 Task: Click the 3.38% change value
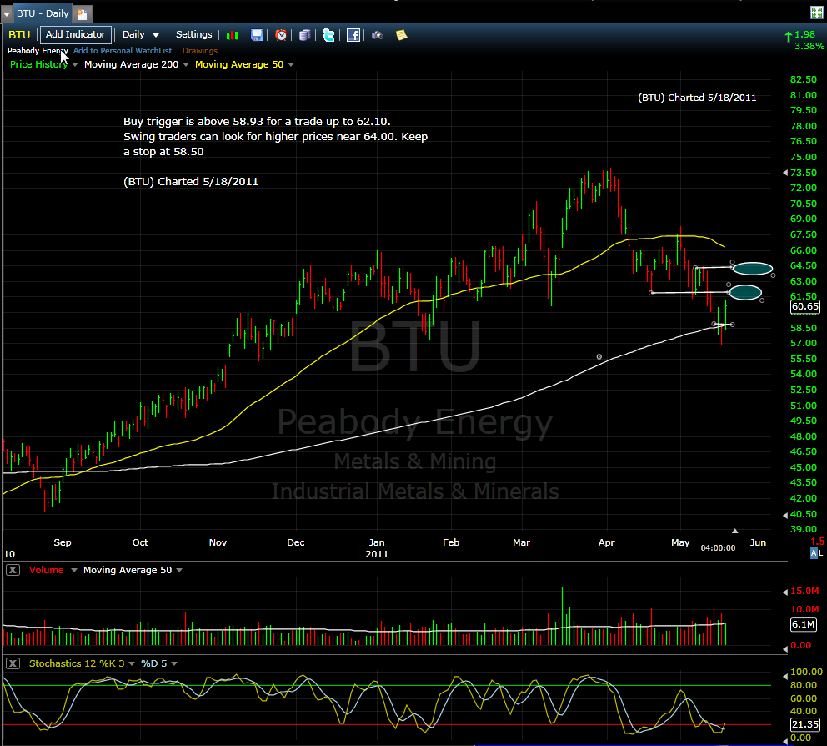point(809,46)
